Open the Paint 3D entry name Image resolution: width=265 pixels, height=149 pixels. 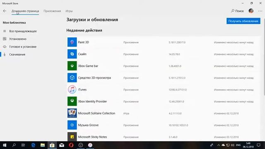pos(84,42)
